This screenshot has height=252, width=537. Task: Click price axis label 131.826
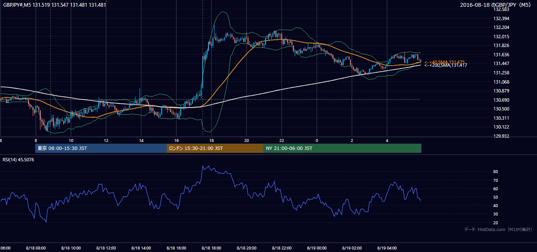(x=500, y=46)
